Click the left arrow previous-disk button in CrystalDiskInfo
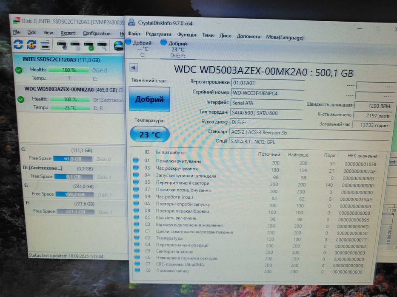 pyautogui.click(x=134, y=68)
